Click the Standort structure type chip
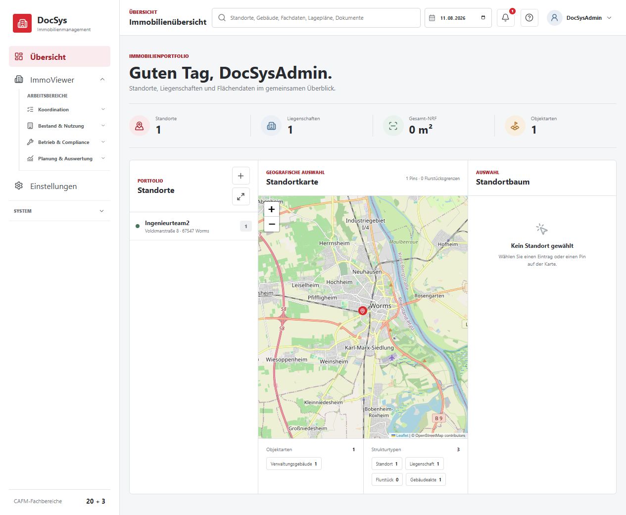This screenshot has height=515, width=626. point(387,464)
